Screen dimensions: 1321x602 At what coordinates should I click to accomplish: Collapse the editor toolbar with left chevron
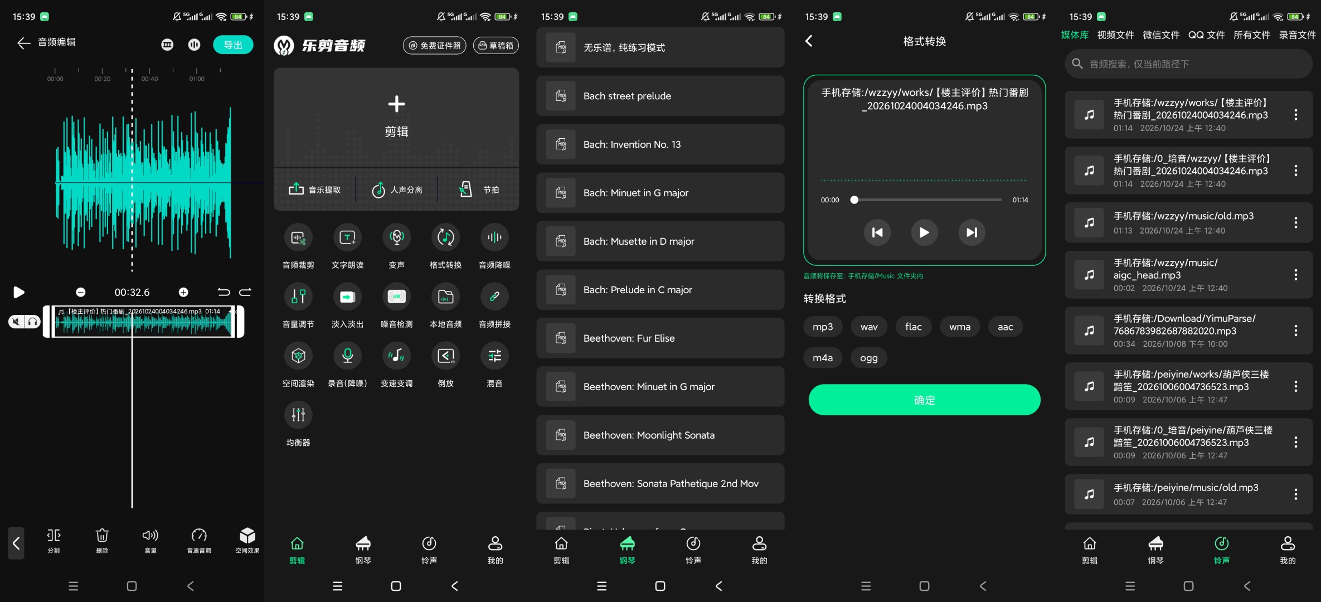[16, 543]
